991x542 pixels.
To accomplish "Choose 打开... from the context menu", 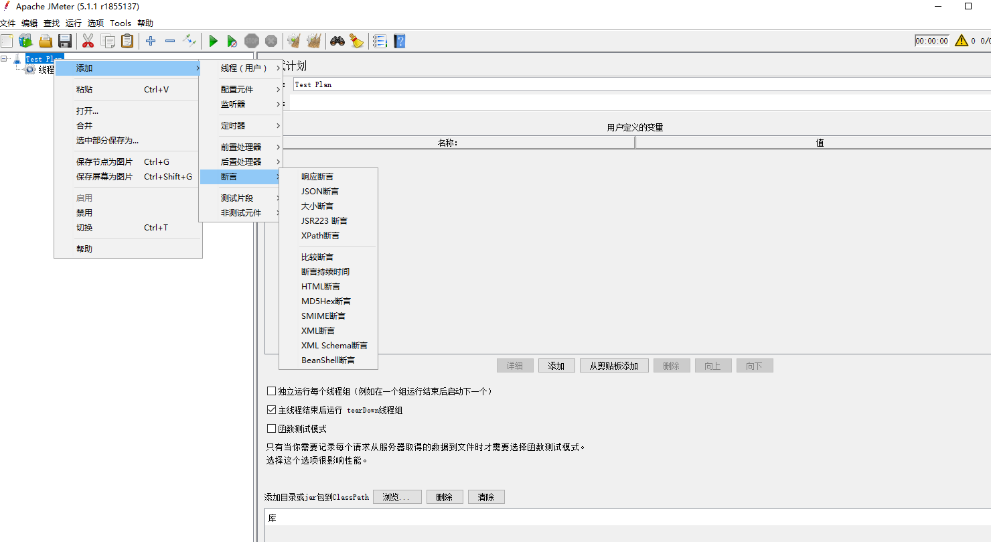I will pos(128,111).
